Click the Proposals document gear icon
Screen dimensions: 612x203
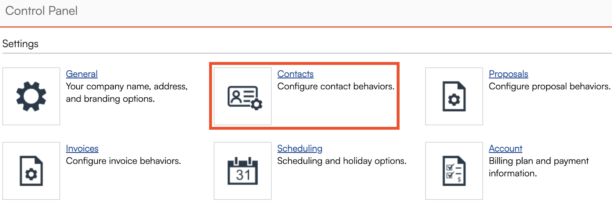[x=454, y=96]
